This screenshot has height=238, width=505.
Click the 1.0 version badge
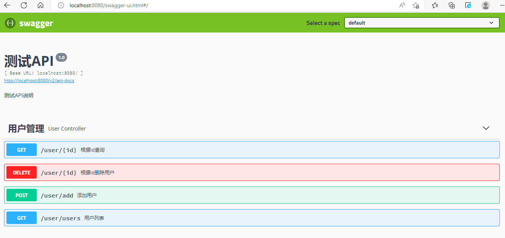point(61,57)
